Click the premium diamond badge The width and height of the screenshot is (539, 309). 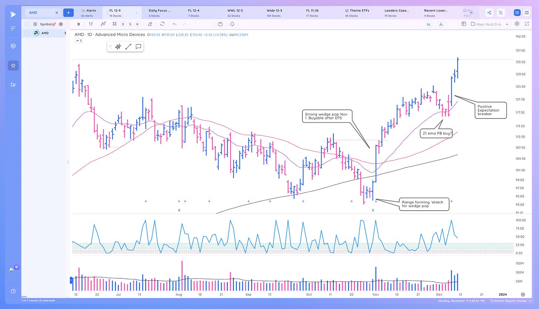click(x=17, y=267)
